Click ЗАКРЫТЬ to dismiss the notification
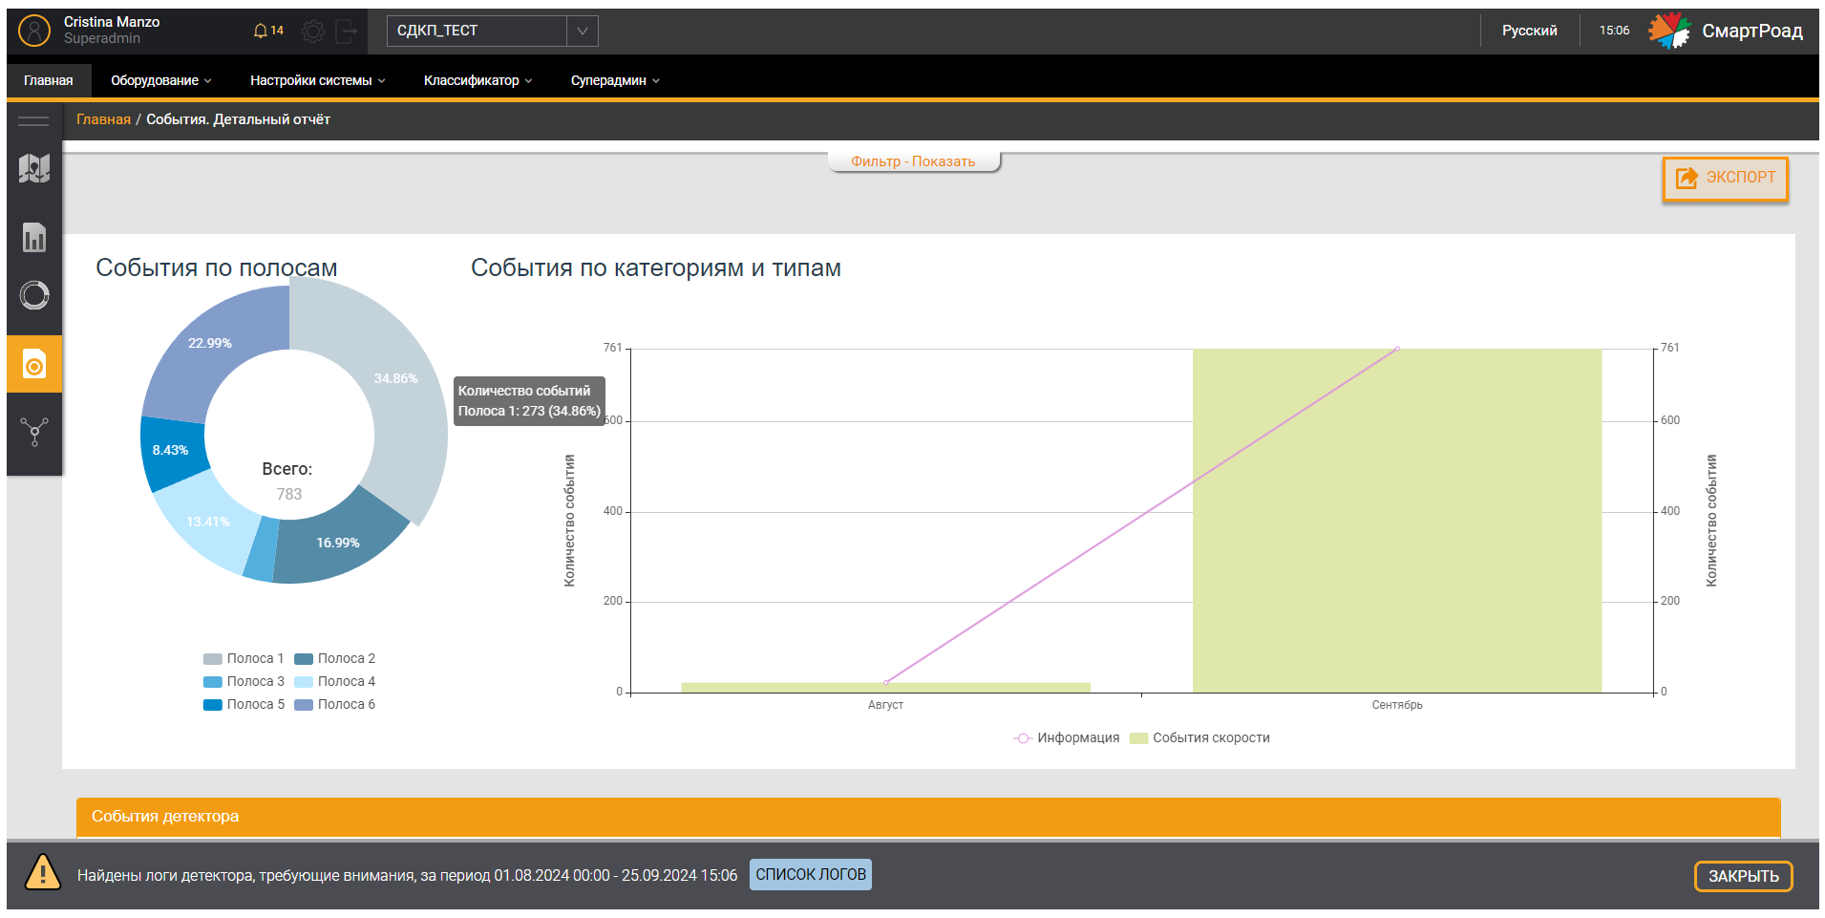This screenshot has width=1825, height=918. (1743, 876)
